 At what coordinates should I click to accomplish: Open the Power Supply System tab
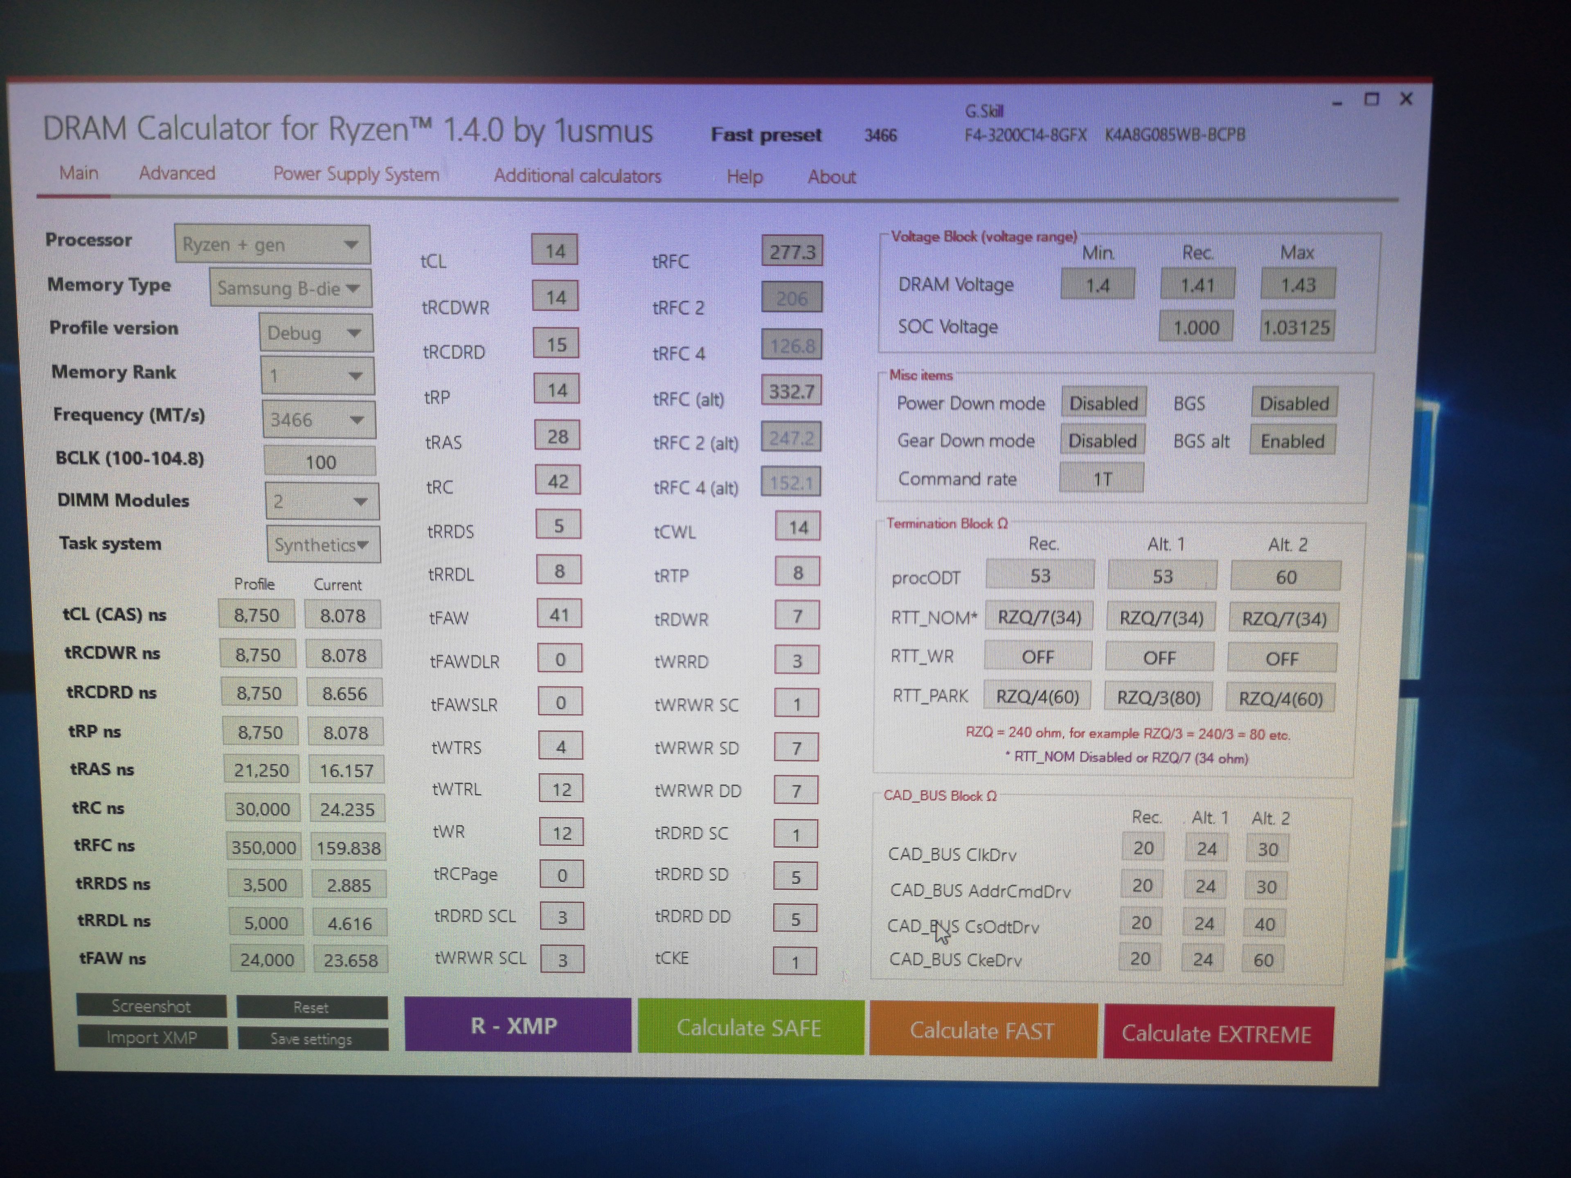[356, 175]
